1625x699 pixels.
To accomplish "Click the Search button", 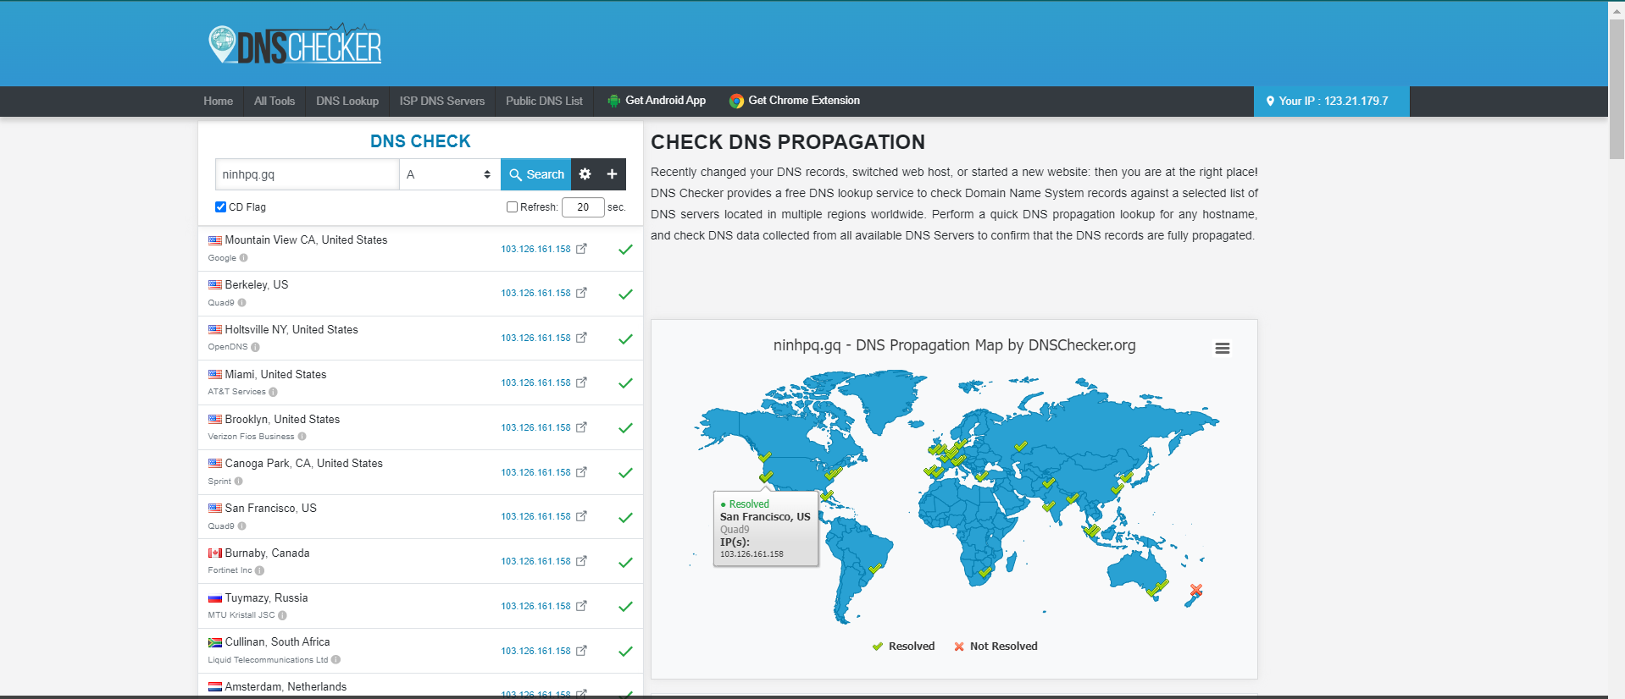I will (536, 174).
